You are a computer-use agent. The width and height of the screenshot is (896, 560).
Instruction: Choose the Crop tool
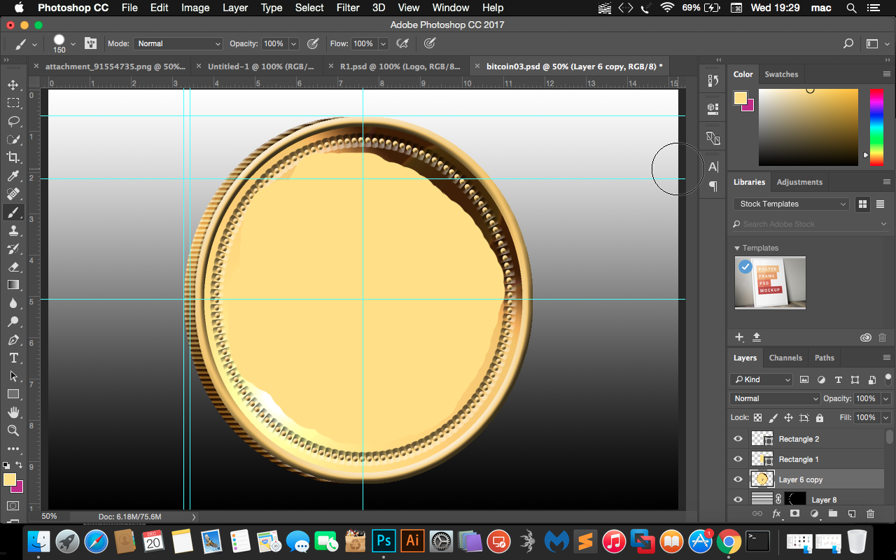13,157
